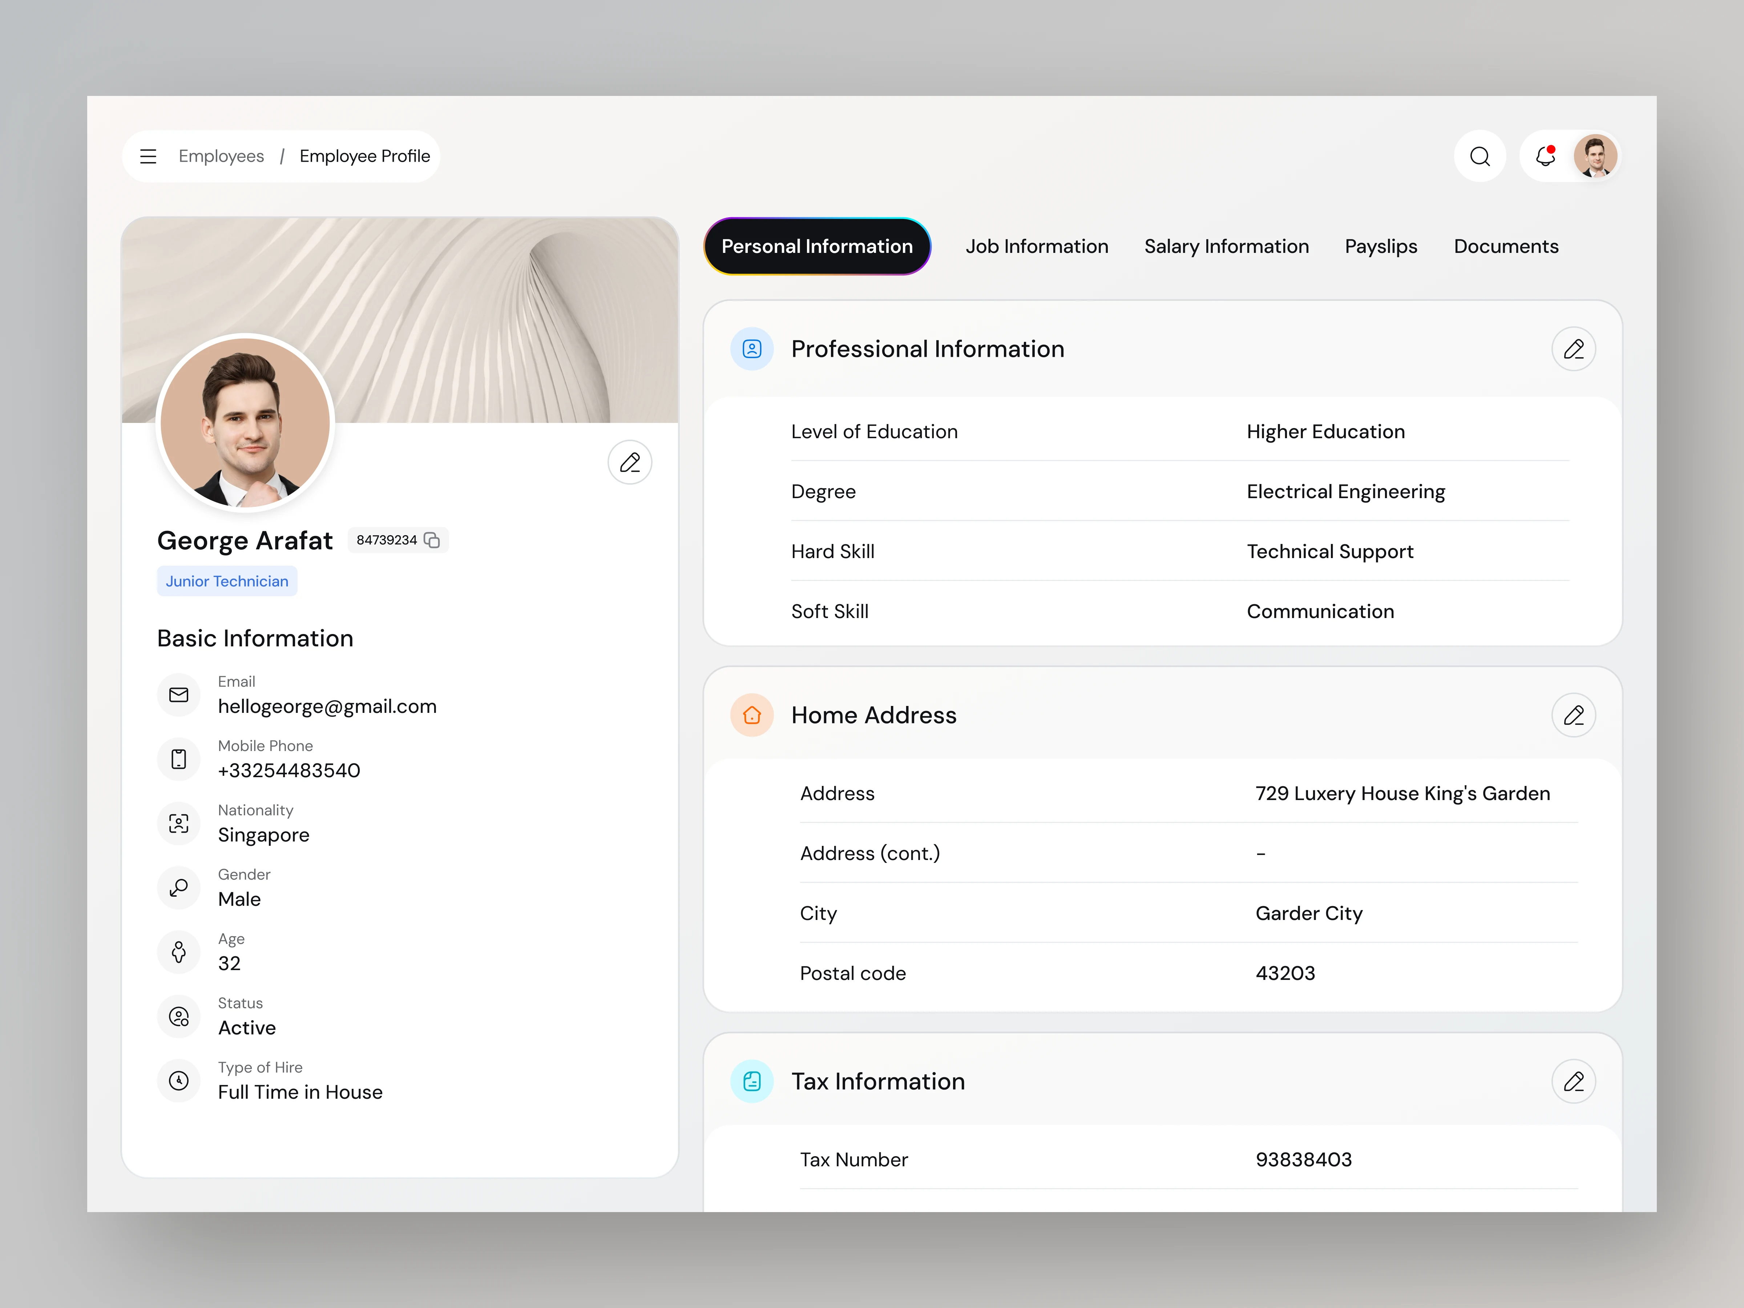Click the Gender icon
Image resolution: width=1744 pixels, height=1308 pixels.
click(179, 888)
